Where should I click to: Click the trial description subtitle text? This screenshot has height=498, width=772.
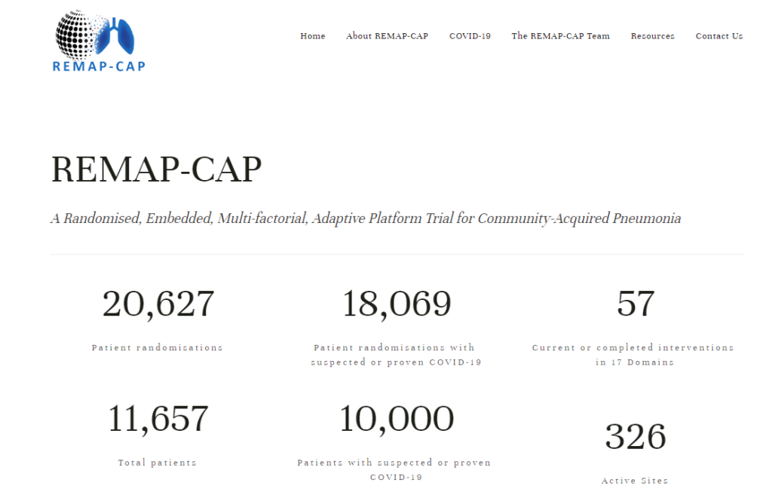coord(365,218)
